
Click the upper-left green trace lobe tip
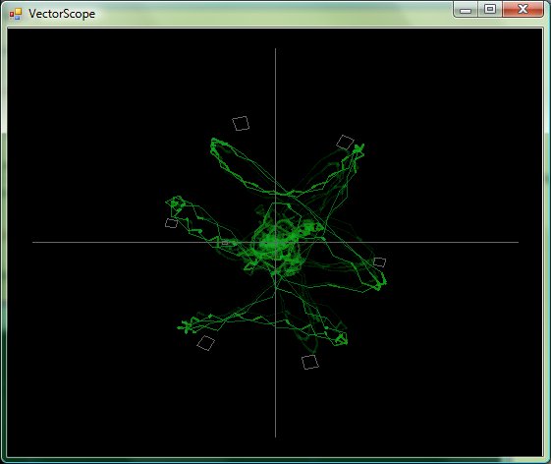pos(214,143)
